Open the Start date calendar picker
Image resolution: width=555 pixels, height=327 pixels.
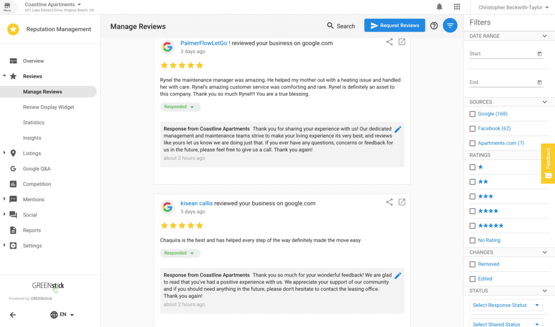click(x=539, y=54)
